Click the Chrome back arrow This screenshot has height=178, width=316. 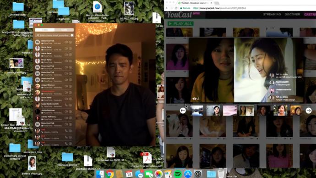click(167, 8)
